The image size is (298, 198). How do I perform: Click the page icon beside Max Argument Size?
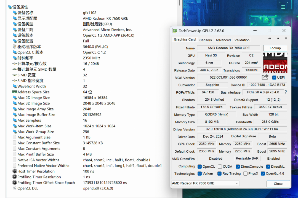tap(15, 137)
